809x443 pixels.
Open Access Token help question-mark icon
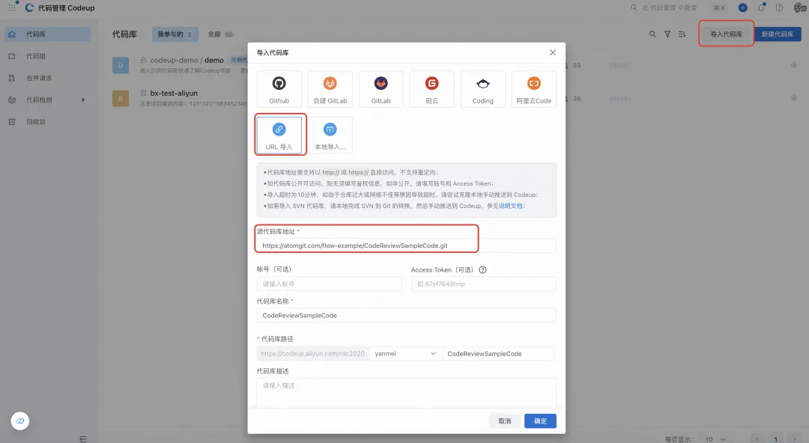(482, 269)
